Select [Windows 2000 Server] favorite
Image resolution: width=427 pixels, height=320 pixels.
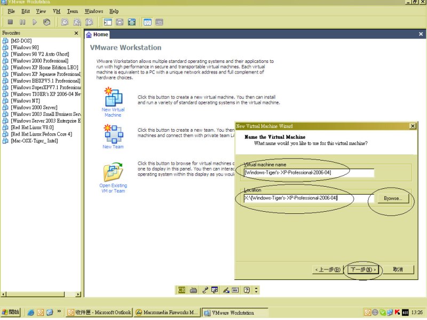(x=34, y=108)
